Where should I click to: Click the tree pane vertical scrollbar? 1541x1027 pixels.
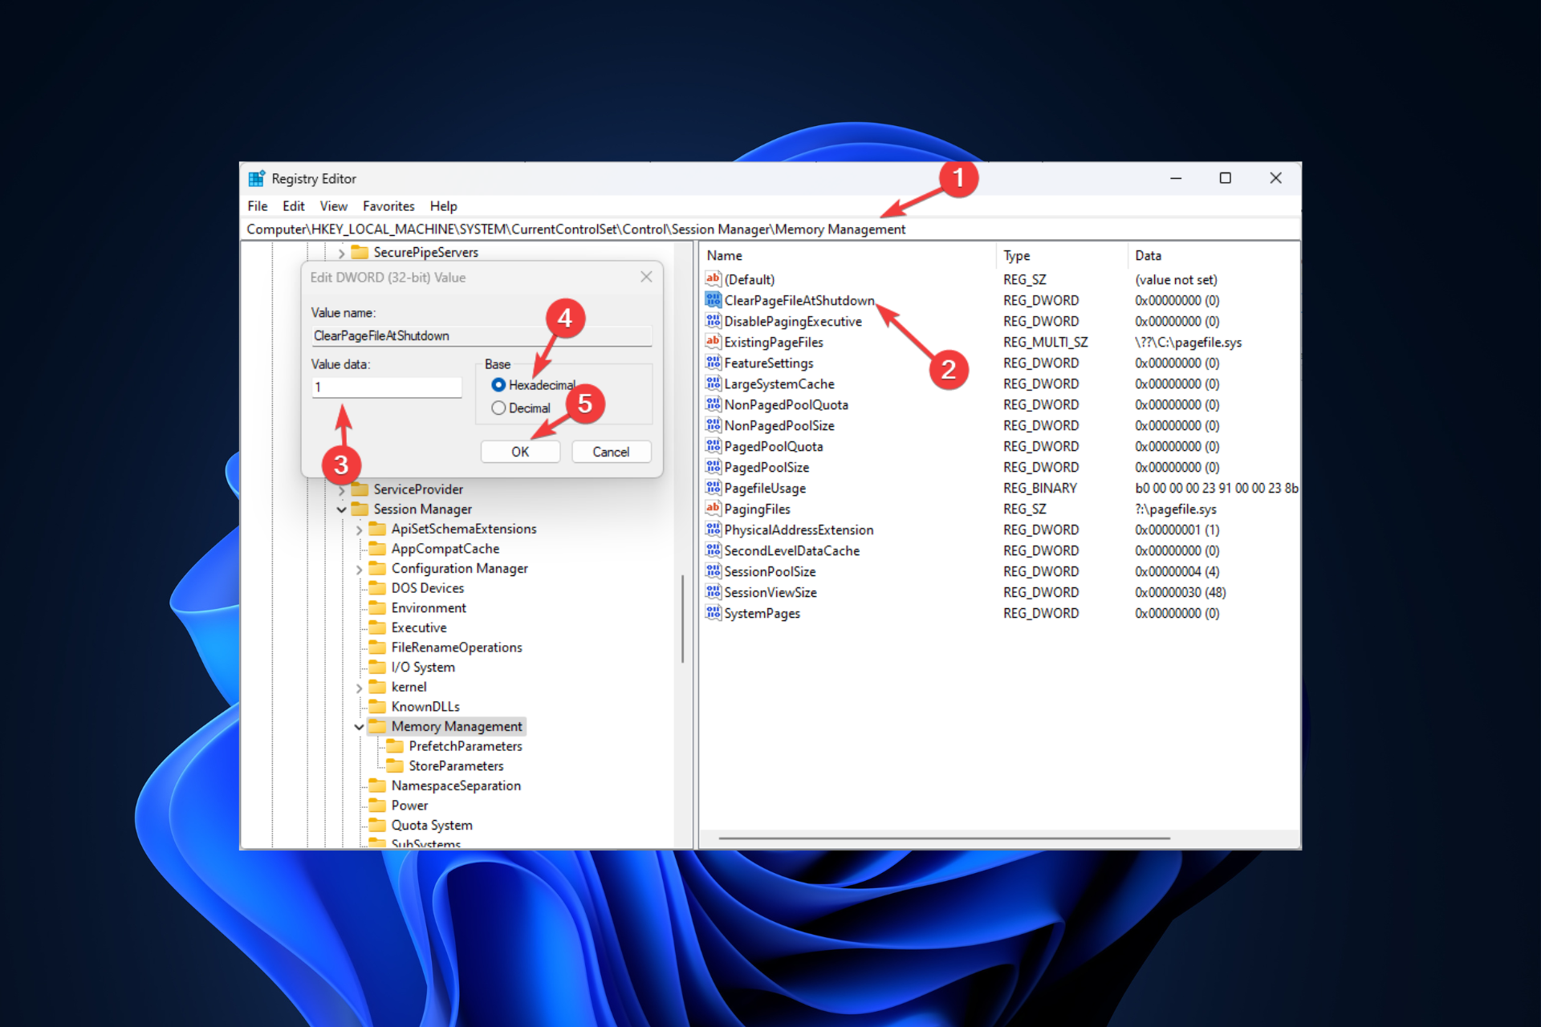(x=682, y=618)
